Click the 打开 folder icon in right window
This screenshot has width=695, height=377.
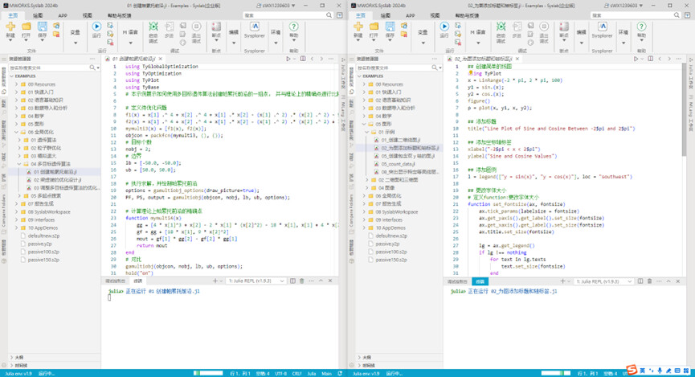[x=374, y=27]
